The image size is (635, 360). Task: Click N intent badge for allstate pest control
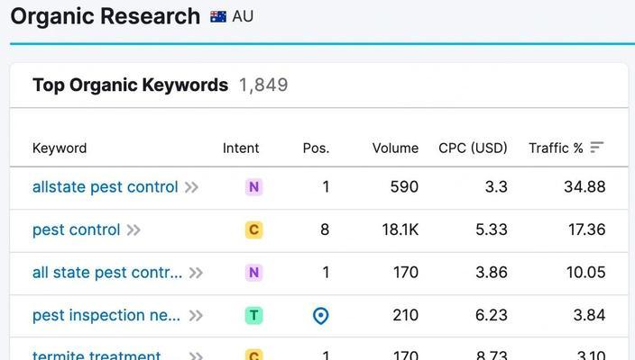(x=253, y=187)
